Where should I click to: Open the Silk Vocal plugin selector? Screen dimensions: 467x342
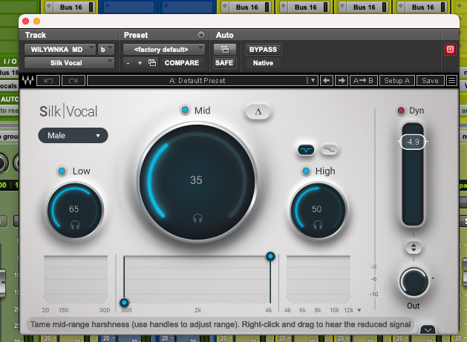click(x=69, y=63)
